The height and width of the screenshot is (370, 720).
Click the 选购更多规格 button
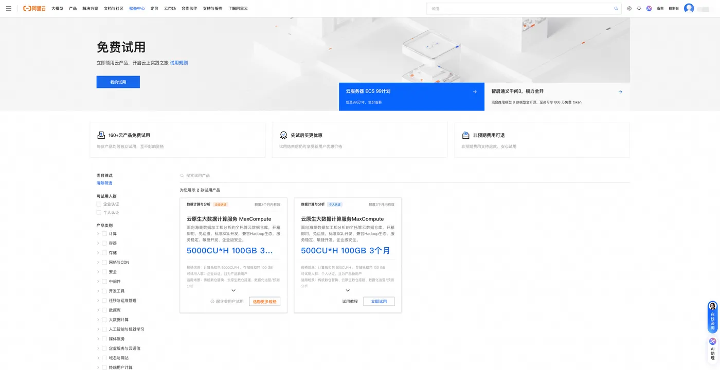point(265,302)
